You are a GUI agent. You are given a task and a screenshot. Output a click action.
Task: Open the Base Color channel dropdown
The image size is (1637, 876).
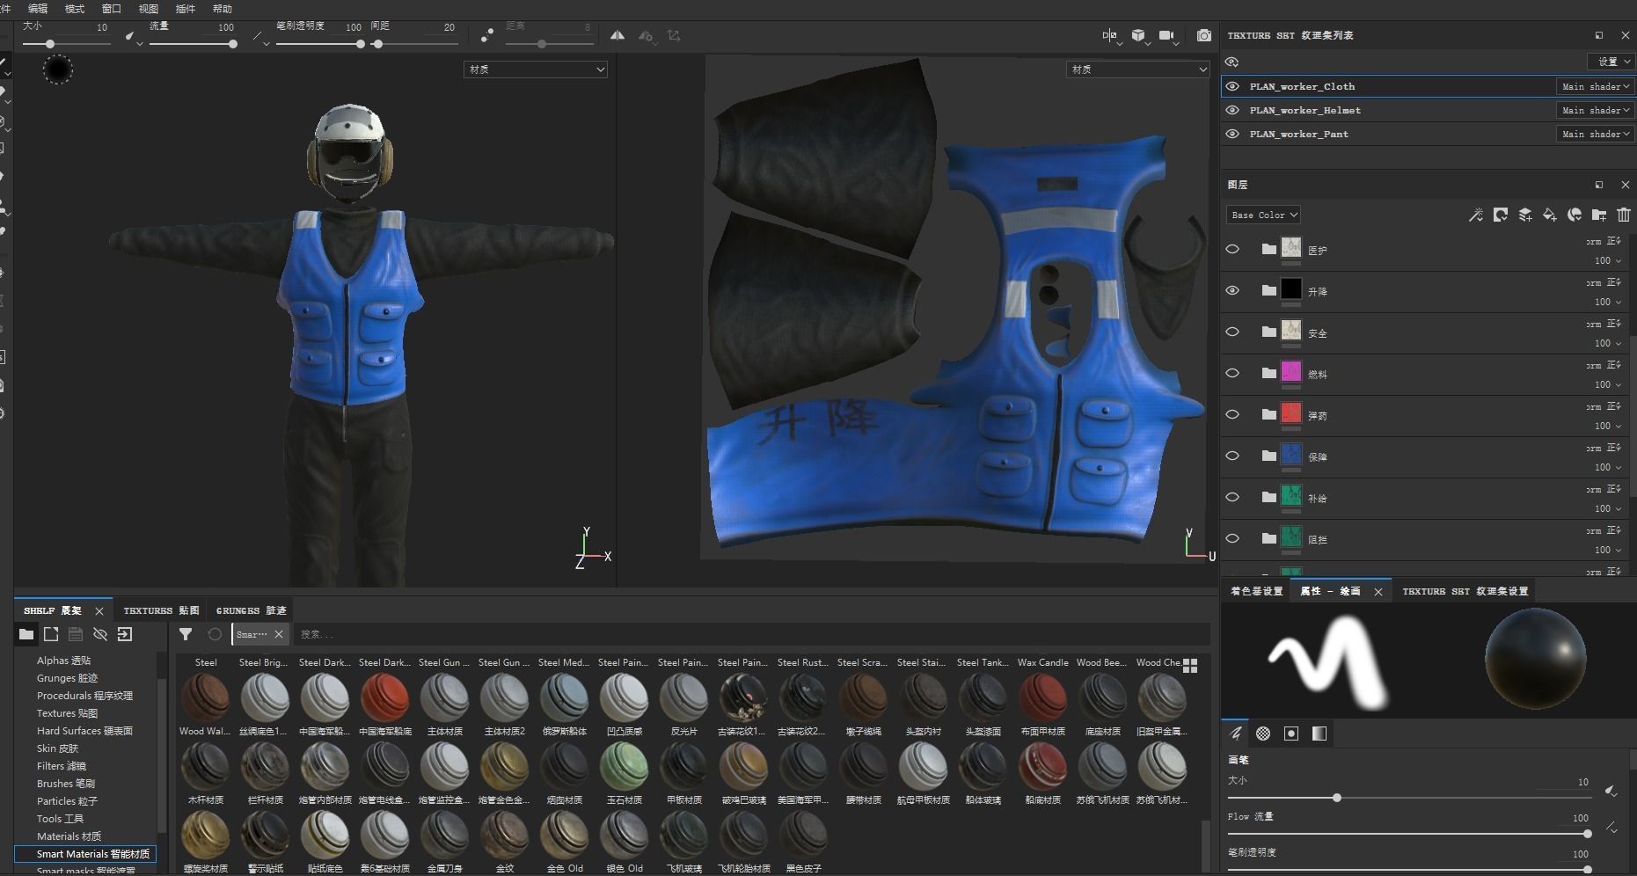1263,215
